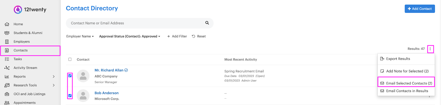Click the Reports chart icon
Viewport: 441px width, 105px height.
point(7,76)
